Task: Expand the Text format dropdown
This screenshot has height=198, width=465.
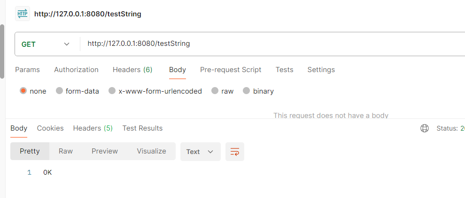Action: 201,152
